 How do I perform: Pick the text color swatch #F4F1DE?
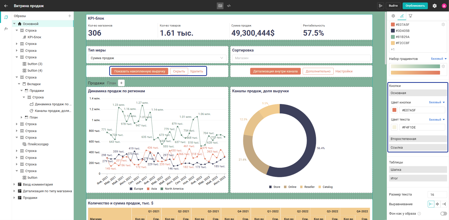tap(394, 127)
